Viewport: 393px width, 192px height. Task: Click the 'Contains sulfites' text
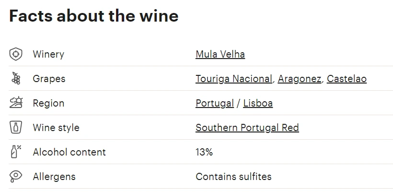233,177
